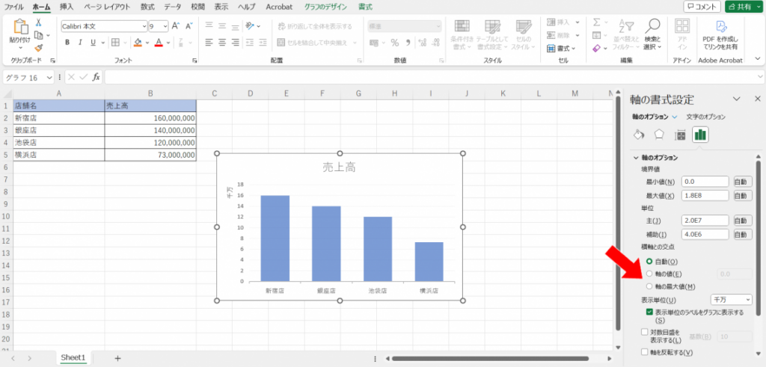The width and height of the screenshot is (766, 367).
Task: Increase font size with larger A icon
Action: click(176, 26)
